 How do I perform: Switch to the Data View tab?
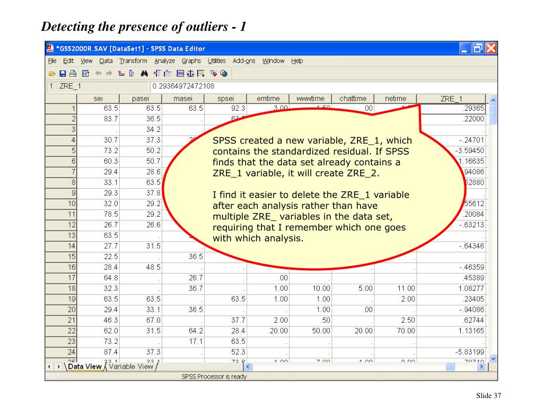click(x=84, y=367)
